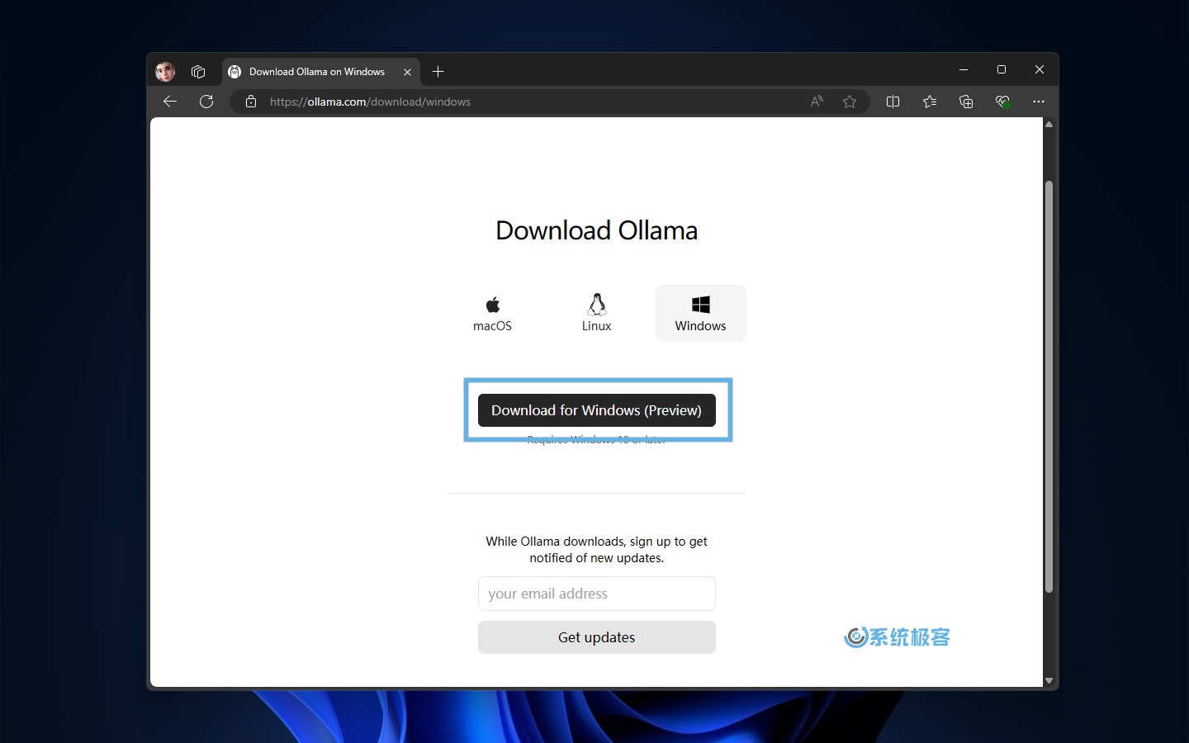This screenshot has height=743, width=1189.
Task: Close the Download Ollama on Windows tab
Action: [x=407, y=72]
